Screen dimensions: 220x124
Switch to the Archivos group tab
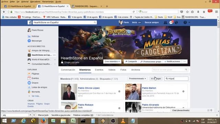tap(135, 70)
